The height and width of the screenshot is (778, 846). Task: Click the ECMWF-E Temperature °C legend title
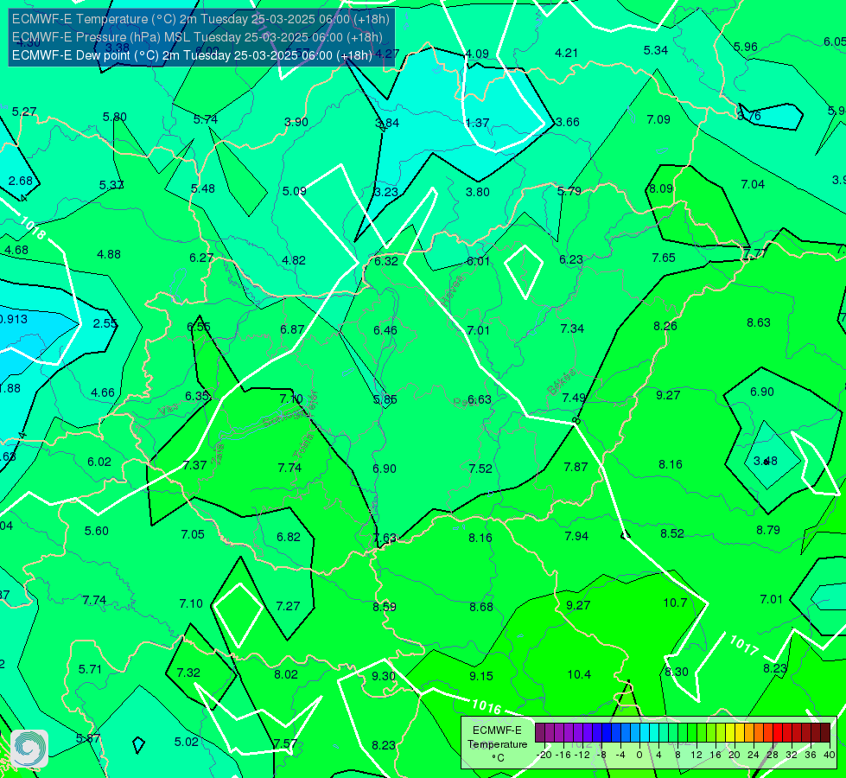[x=497, y=744]
